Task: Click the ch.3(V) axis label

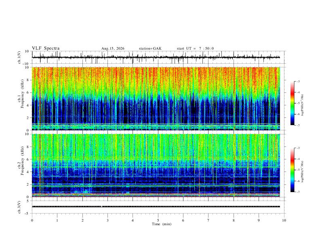Action: (x=19, y=207)
